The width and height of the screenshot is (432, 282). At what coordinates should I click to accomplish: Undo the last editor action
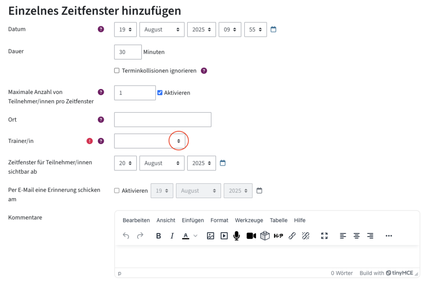tap(126, 236)
